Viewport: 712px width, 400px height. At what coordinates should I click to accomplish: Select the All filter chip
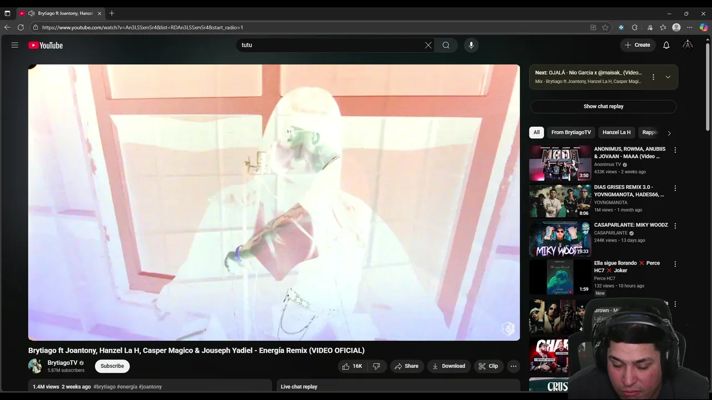(536, 132)
